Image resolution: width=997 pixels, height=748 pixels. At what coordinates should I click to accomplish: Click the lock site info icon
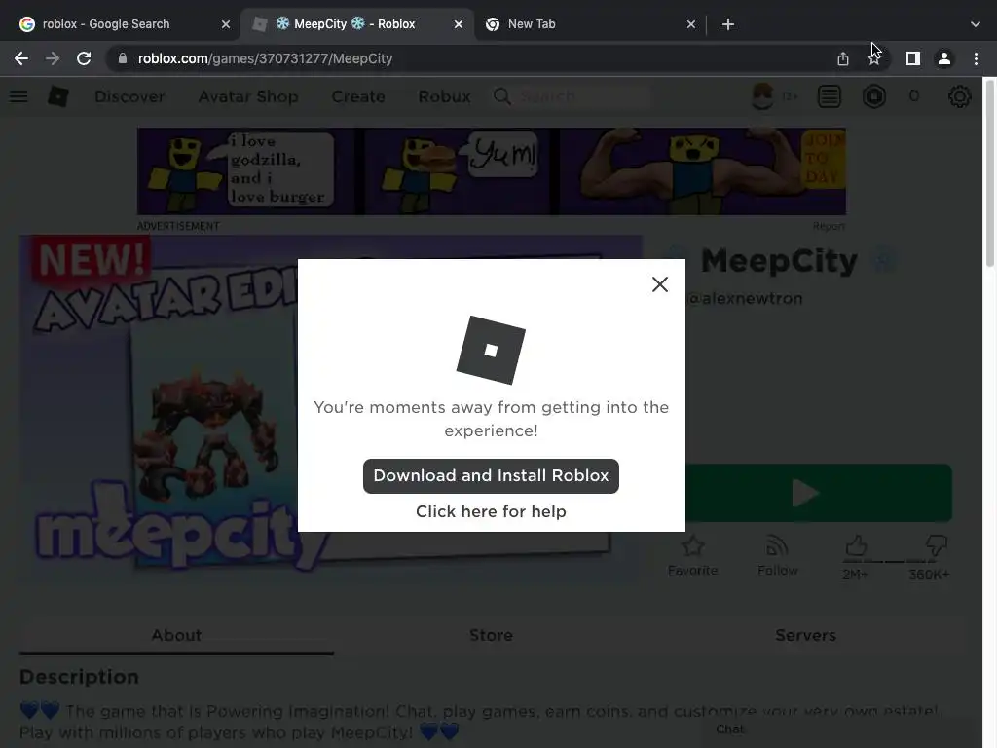(123, 58)
